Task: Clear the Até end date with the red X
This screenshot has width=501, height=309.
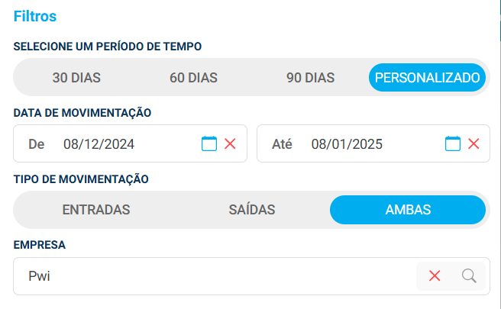Action: click(474, 143)
